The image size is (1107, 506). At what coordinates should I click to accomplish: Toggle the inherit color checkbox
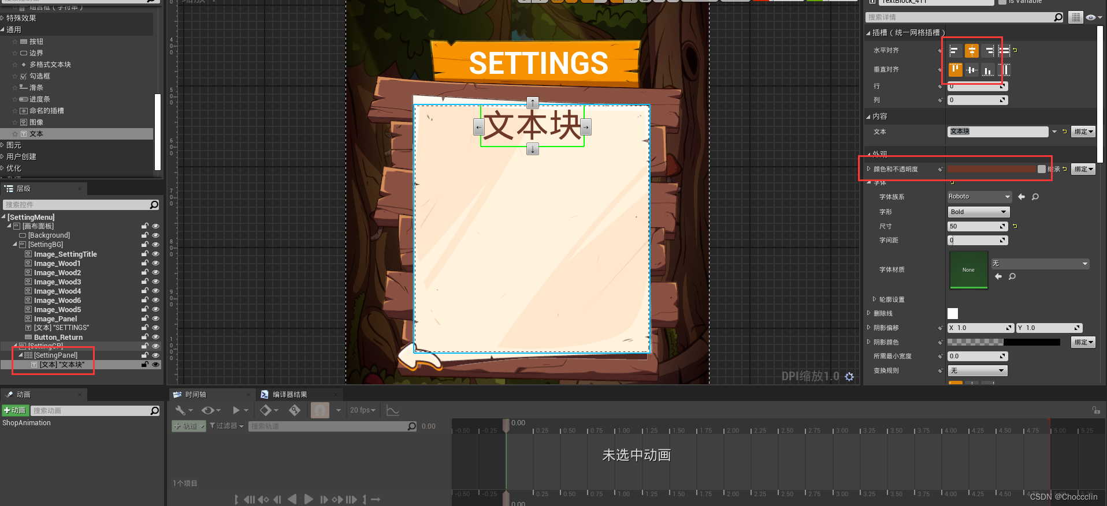click(x=1042, y=169)
